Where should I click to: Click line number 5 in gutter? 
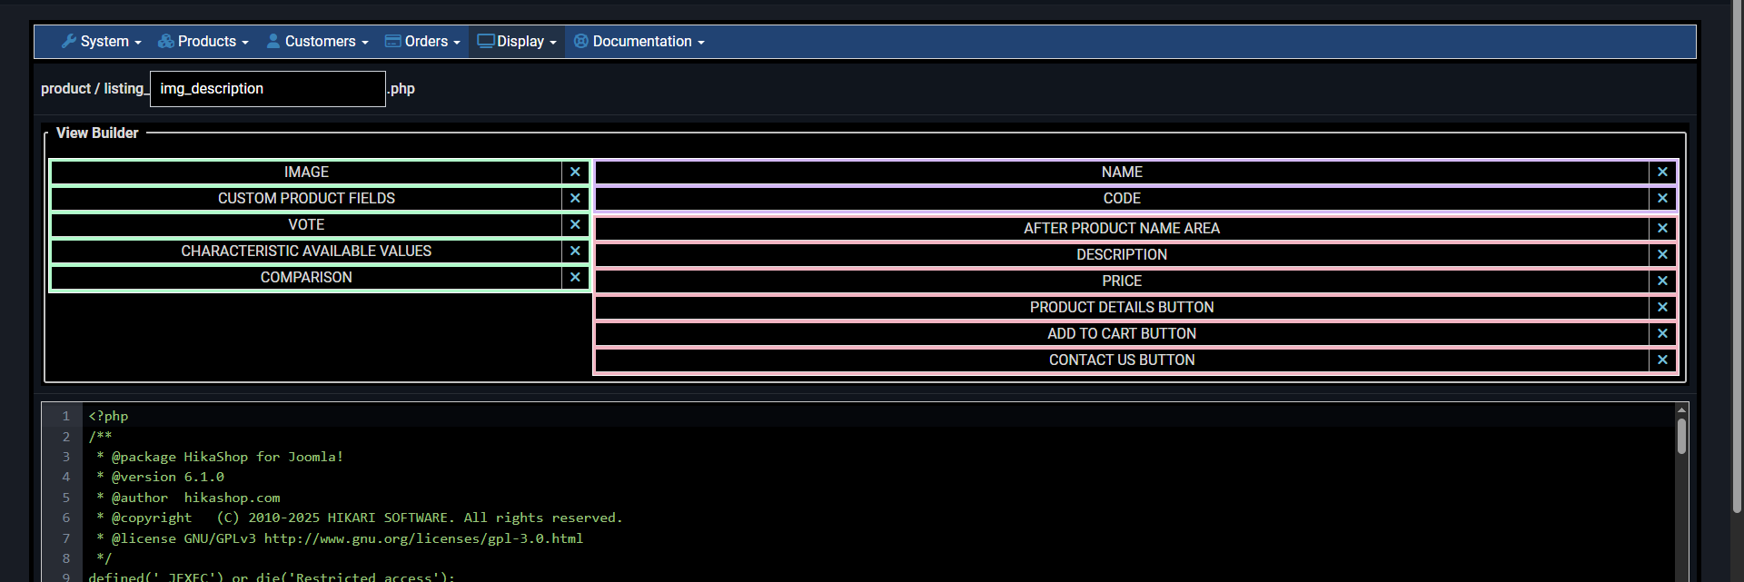pyautogui.click(x=65, y=498)
